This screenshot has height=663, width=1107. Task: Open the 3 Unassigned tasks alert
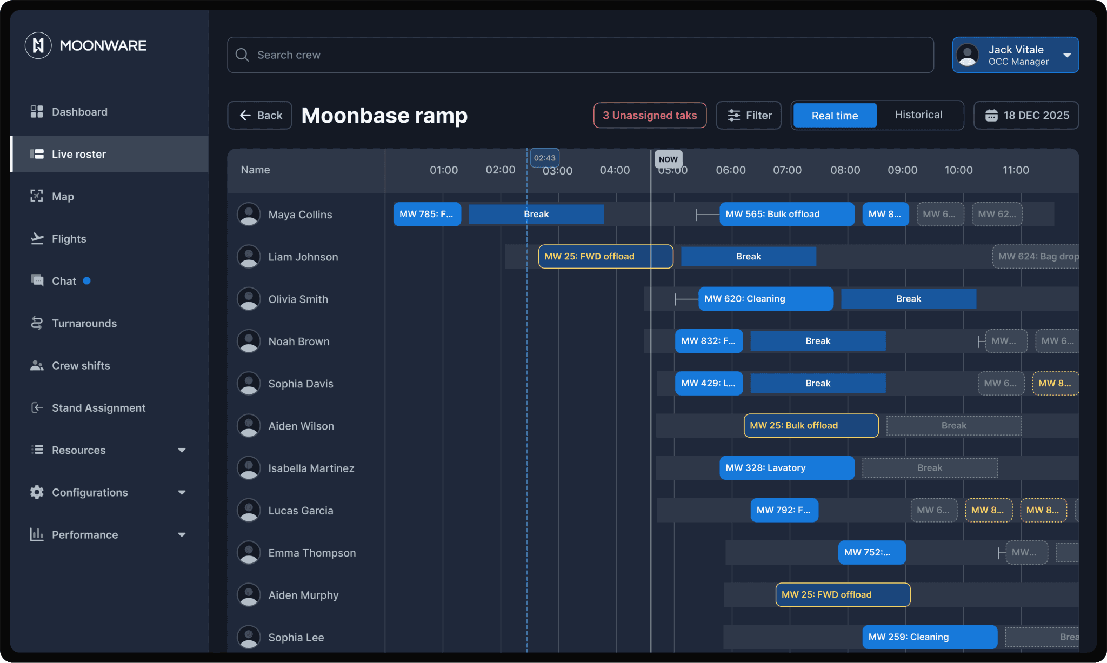point(650,116)
